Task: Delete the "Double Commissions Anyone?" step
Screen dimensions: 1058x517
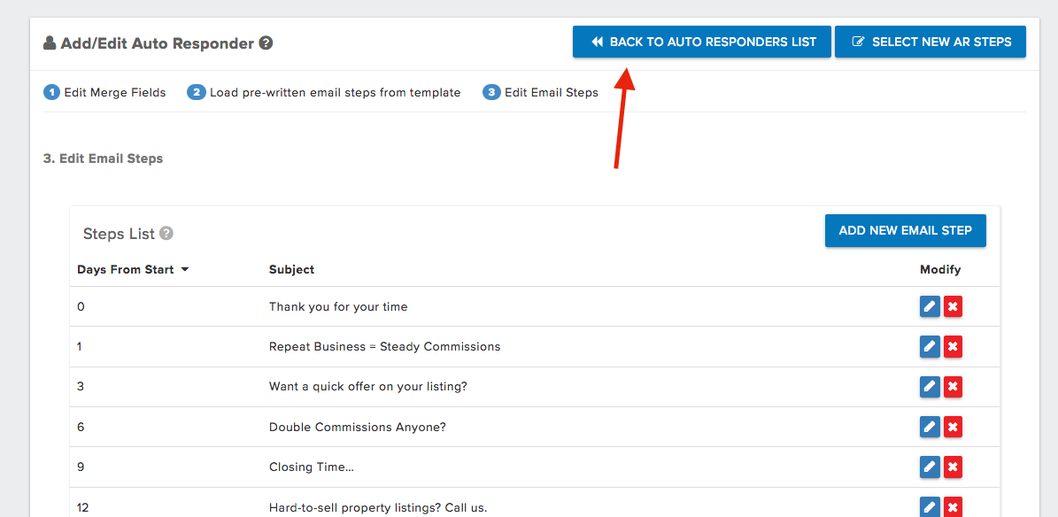Action: point(953,427)
